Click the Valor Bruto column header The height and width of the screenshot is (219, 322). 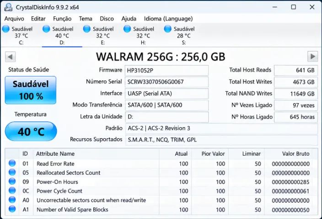pos(288,154)
